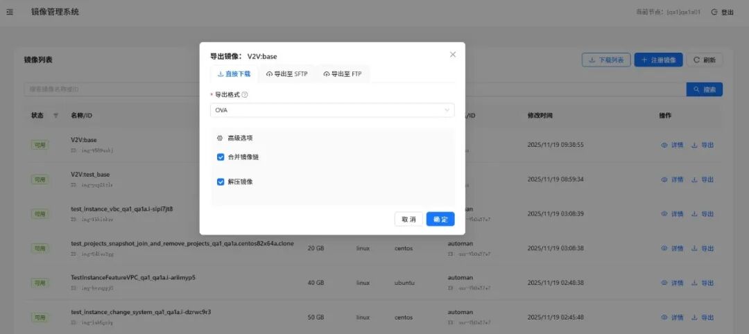The width and height of the screenshot is (749, 334).
Task: Click the help icon next to 导出格式
Action: [x=245, y=94]
